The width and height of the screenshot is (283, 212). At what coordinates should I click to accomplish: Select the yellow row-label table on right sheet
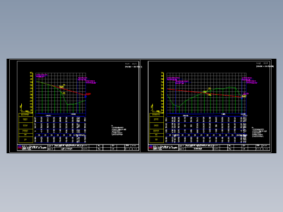coord(156,128)
